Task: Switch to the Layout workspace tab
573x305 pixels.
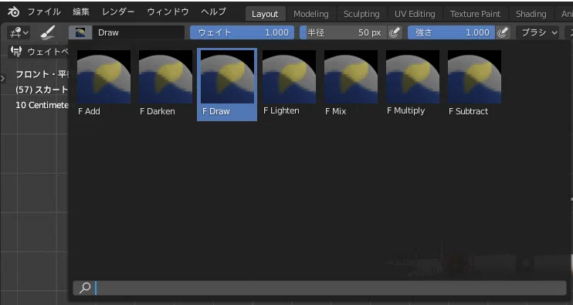Action: tap(265, 14)
